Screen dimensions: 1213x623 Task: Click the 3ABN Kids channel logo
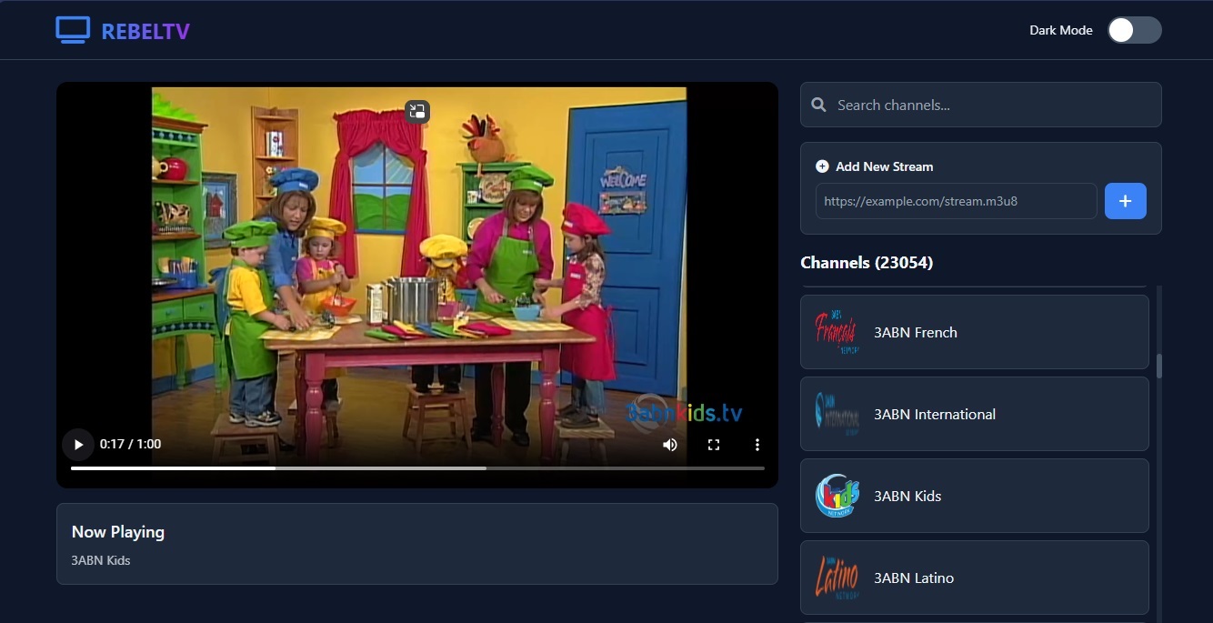pyautogui.click(x=836, y=496)
